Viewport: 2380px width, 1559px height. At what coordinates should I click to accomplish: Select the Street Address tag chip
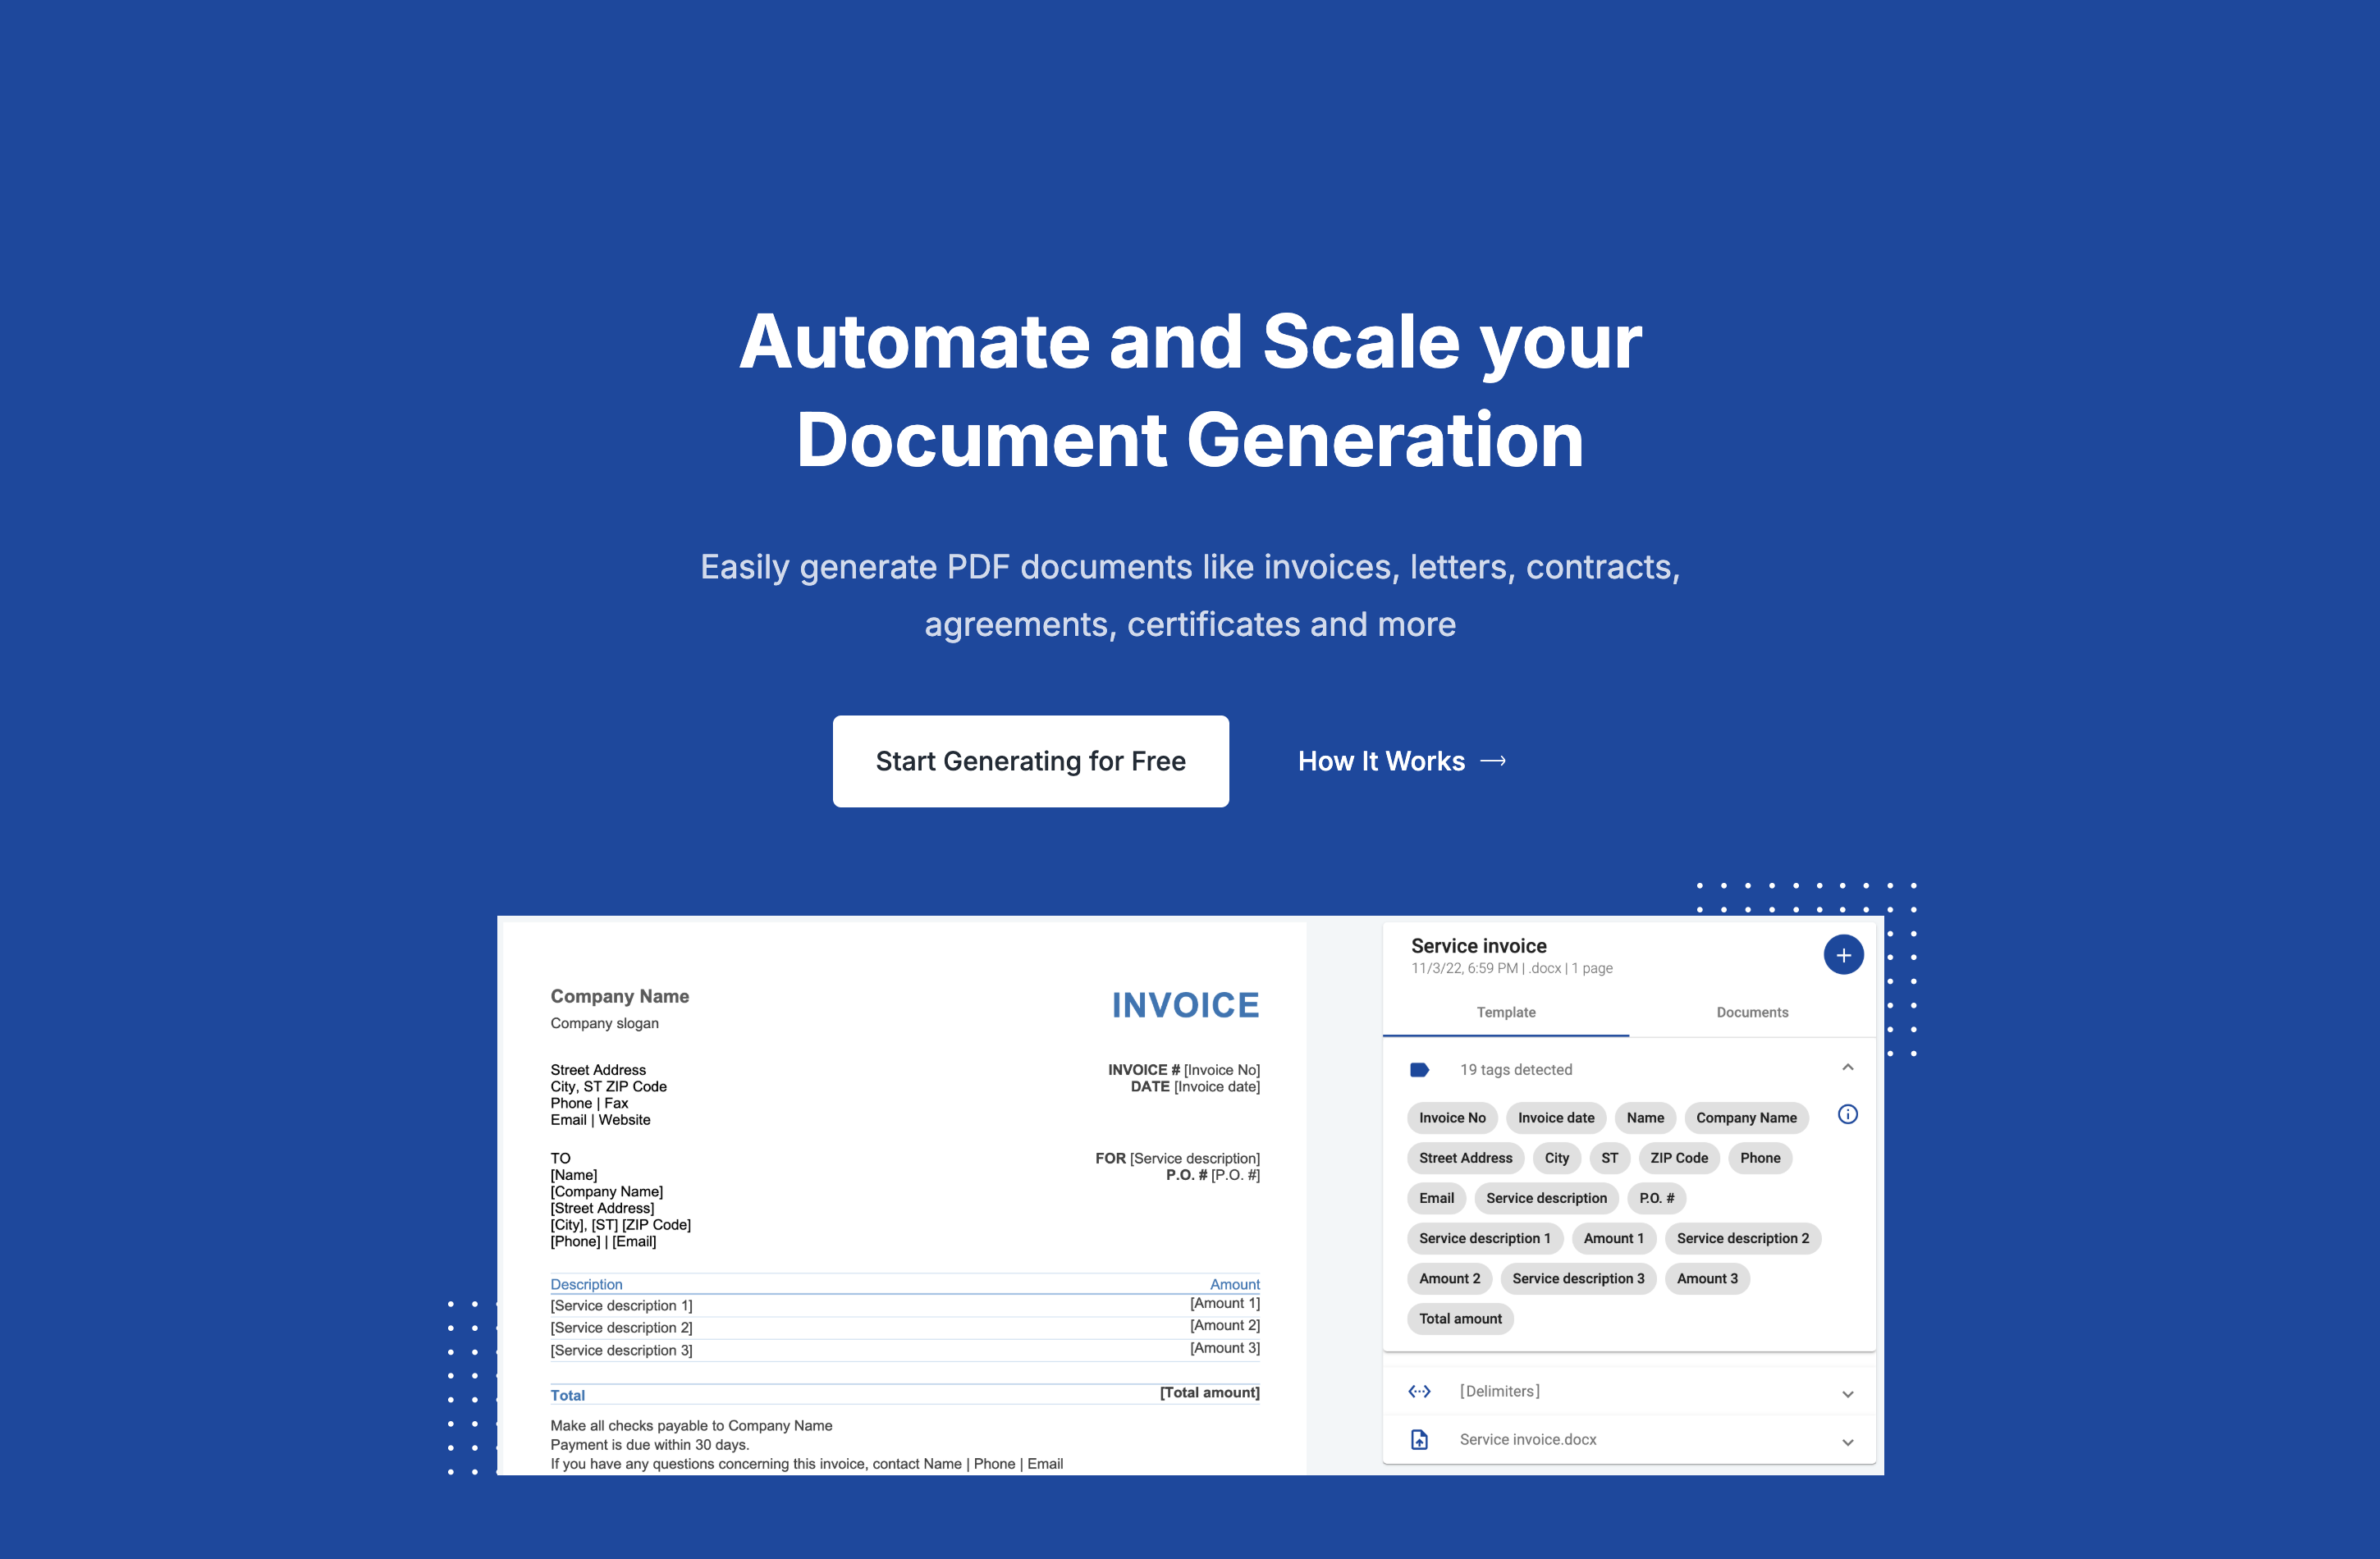[x=1465, y=1158]
